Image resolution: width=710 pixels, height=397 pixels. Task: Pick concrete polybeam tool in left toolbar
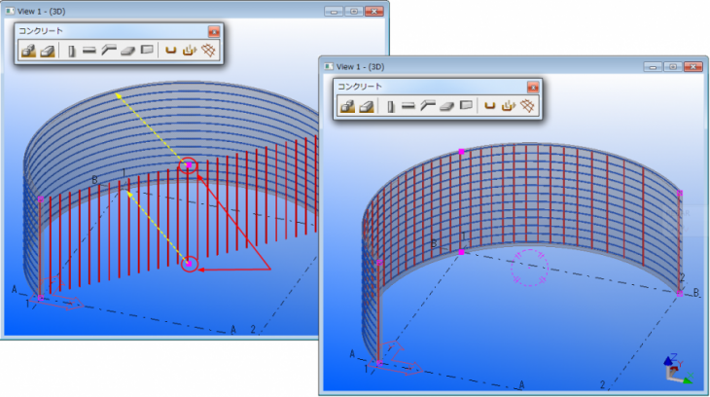(108, 51)
